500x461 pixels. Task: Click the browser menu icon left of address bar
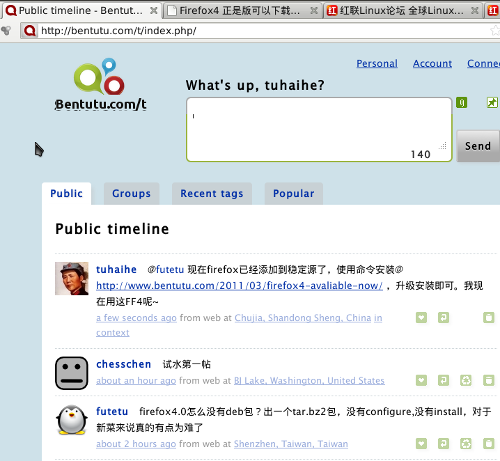click(6, 31)
